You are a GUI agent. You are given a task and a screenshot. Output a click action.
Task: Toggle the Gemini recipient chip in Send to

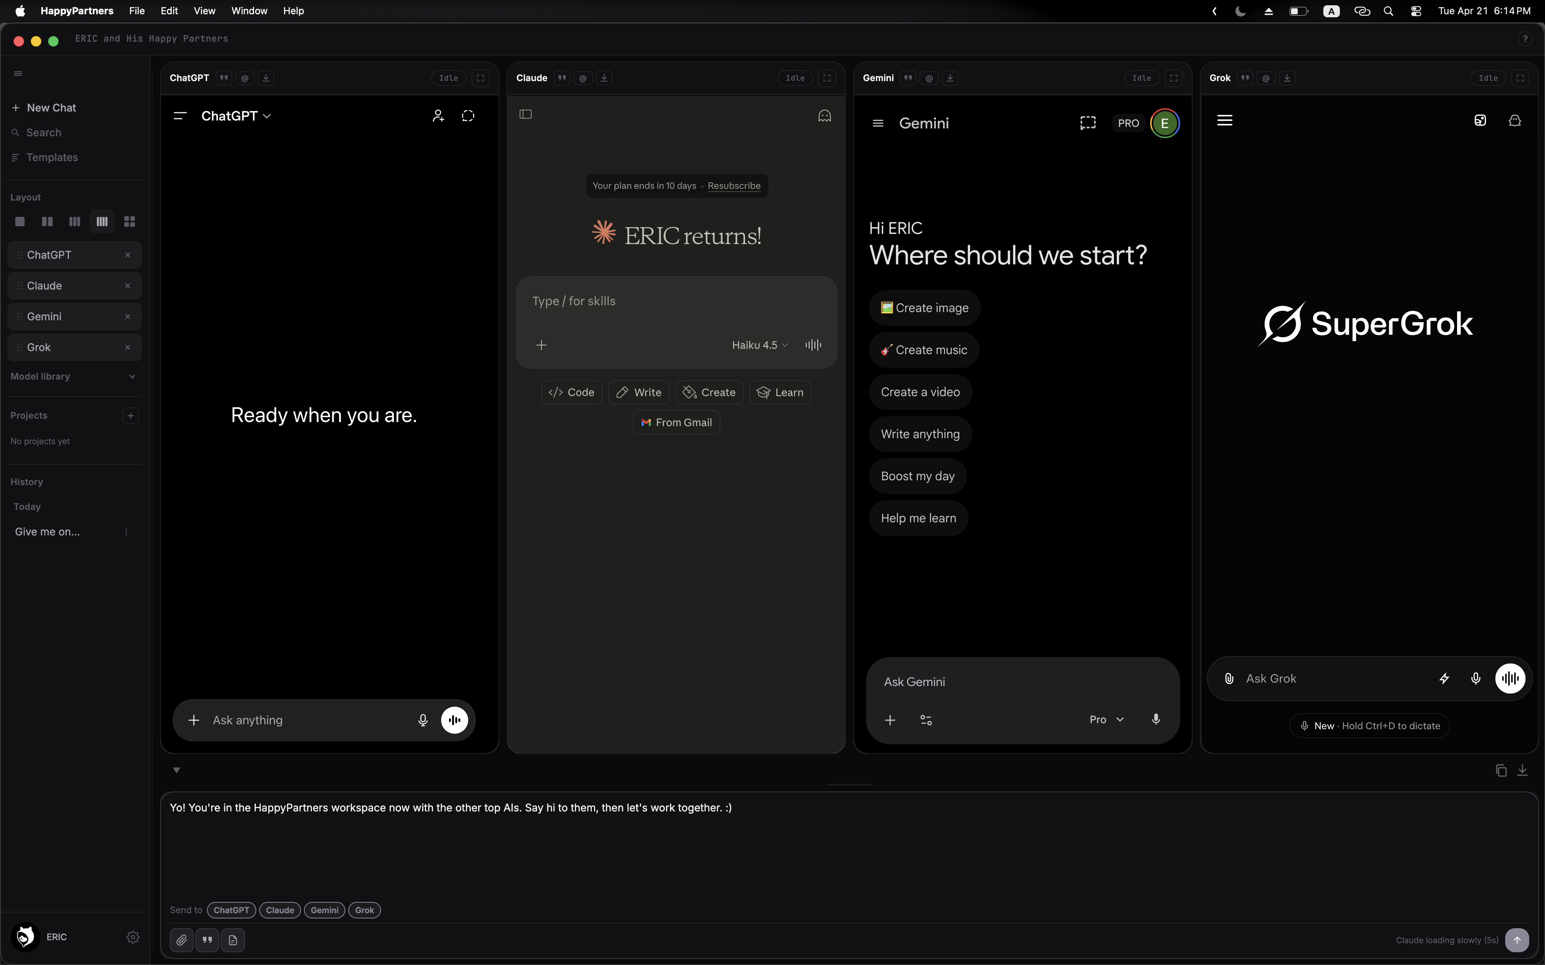[x=324, y=910]
